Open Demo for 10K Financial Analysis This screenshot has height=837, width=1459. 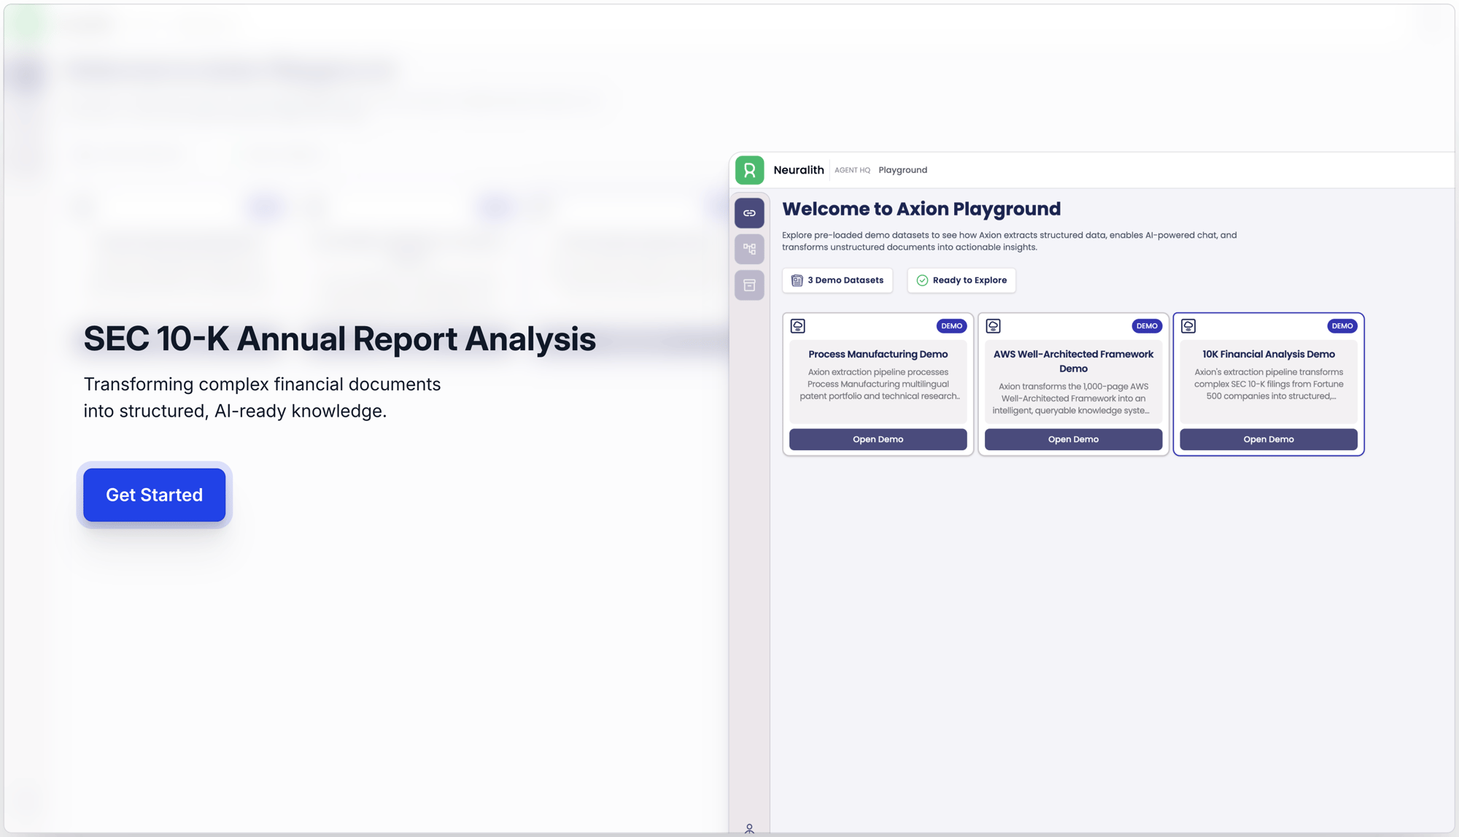(1268, 439)
